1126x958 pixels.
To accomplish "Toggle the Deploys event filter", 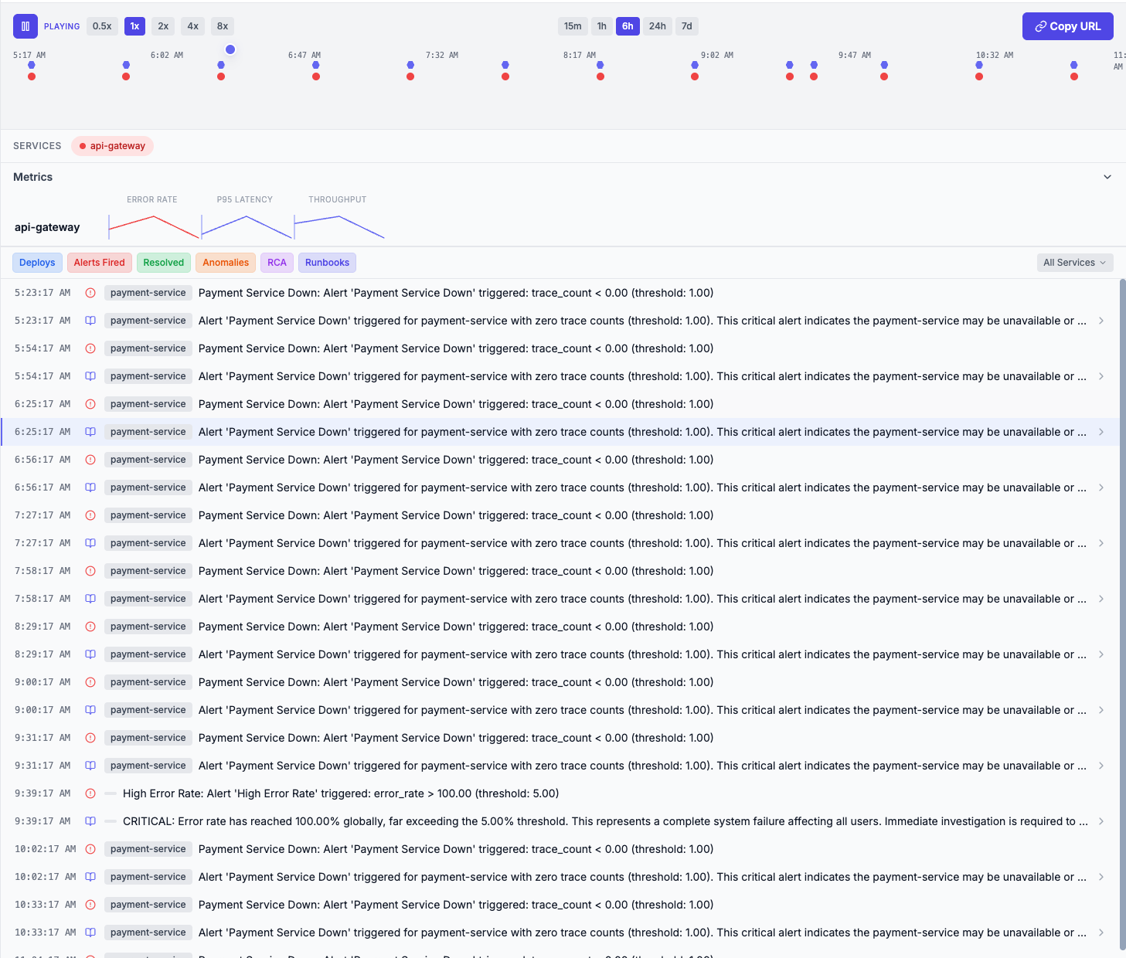I will 37,263.
